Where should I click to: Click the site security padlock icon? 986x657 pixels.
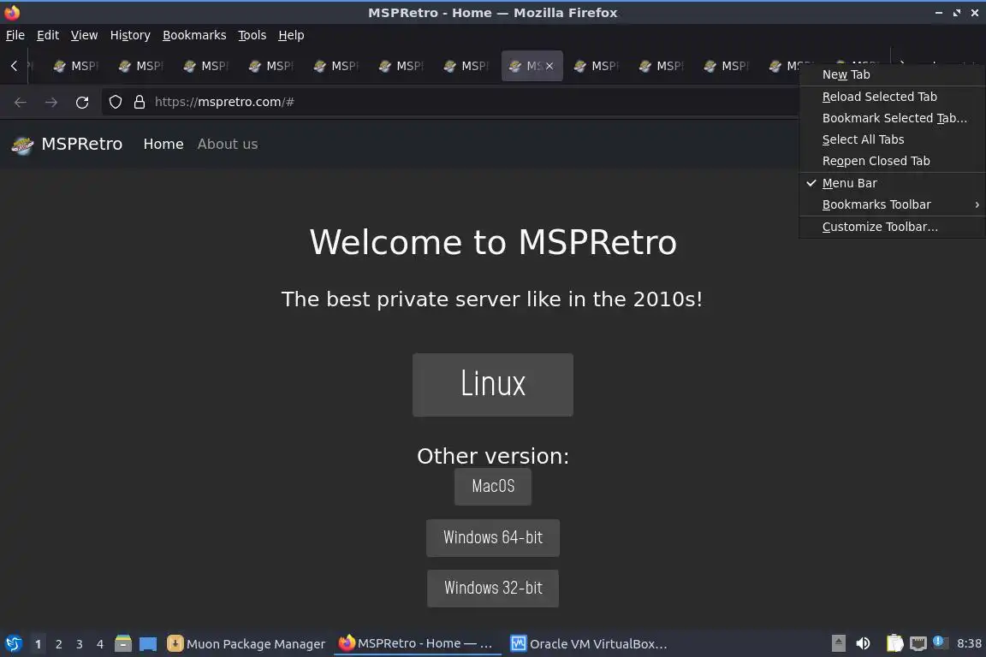click(140, 102)
